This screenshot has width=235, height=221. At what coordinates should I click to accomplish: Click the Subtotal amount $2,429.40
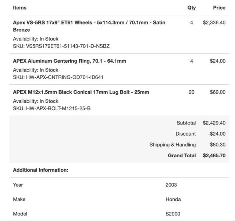coord(214,123)
